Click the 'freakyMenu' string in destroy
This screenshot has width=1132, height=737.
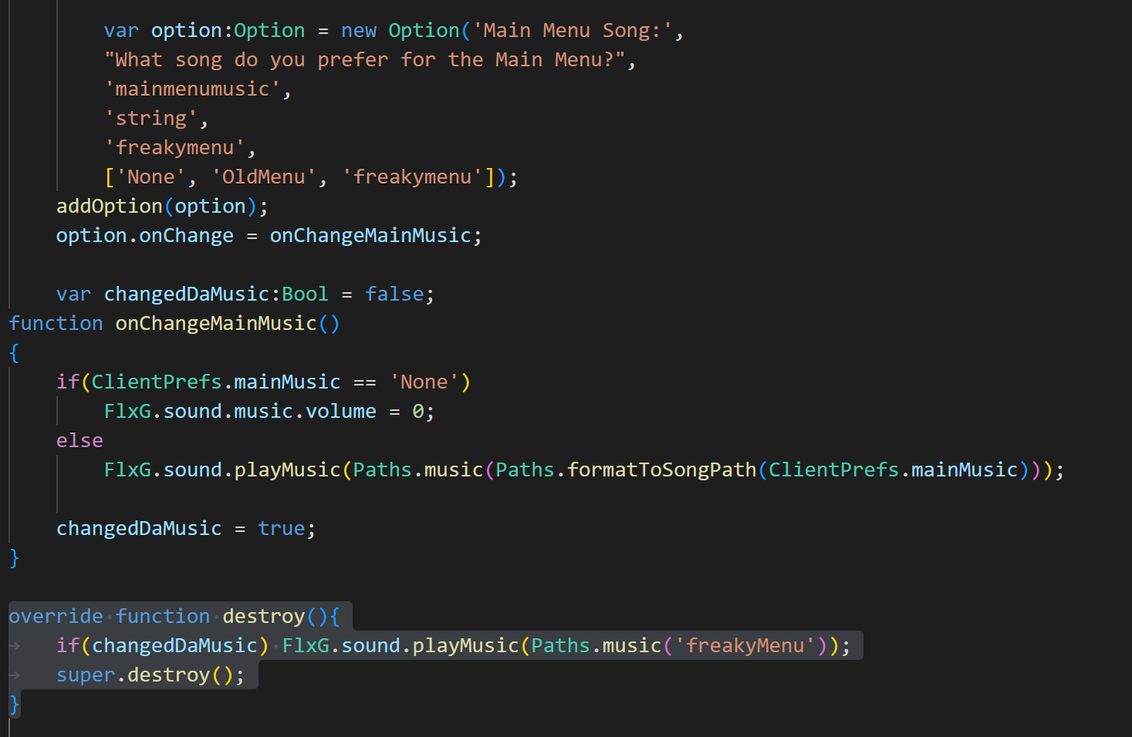[745, 646]
